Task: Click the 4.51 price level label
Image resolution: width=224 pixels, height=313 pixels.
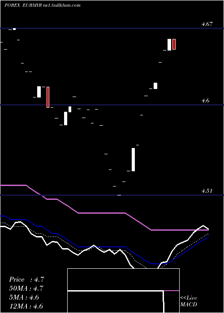Action: (207, 191)
